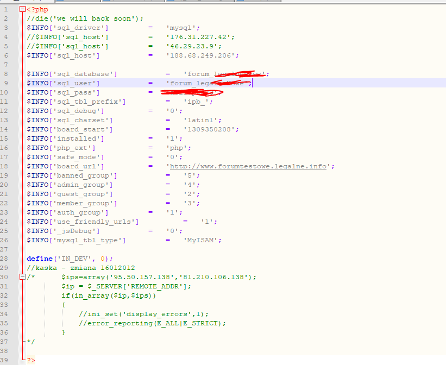The image size is (446, 365).
Task: Place cursor on IP address '188.68.249.206'
Action: coord(203,55)
